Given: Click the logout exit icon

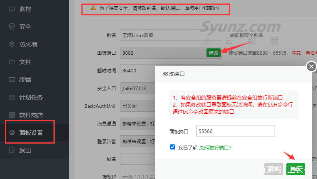Looking at the screenshot, I should click(12, 150).
